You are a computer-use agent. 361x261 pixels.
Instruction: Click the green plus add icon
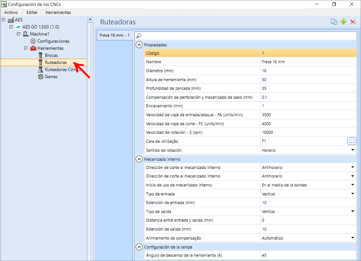[344, 22]
